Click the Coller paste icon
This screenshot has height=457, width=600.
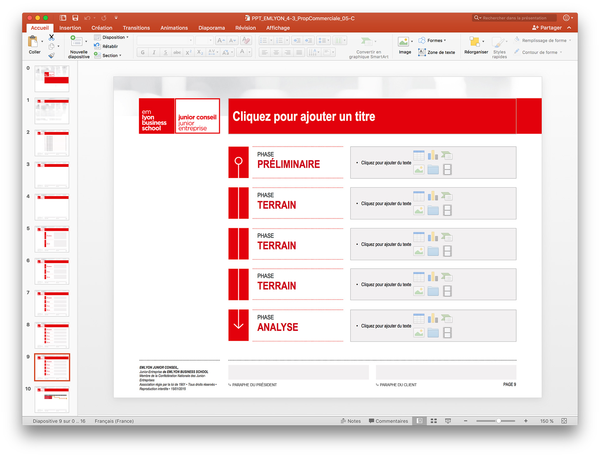point(33,42)
